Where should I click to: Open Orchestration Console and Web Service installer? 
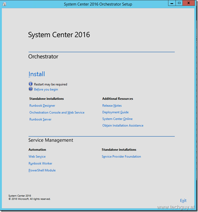click(x=57, y=113)
